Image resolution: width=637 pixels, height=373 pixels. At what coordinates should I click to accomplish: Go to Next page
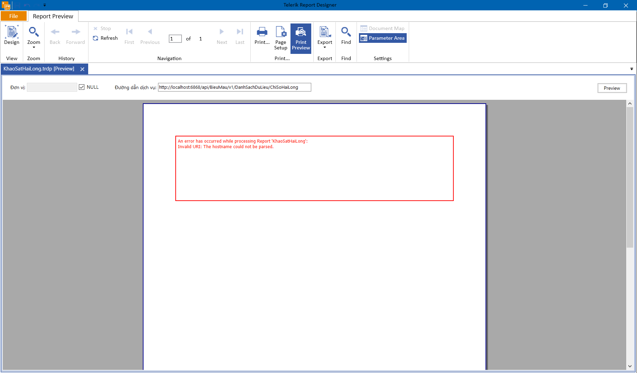point(222,36)
